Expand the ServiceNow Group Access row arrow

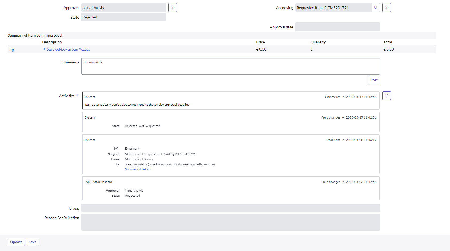[x=44, y=49]
